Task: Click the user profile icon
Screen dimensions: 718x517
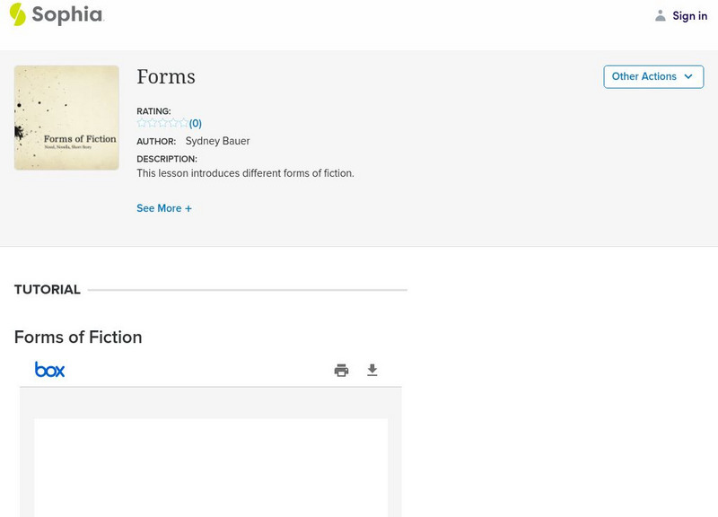Action: click(661, 15)
